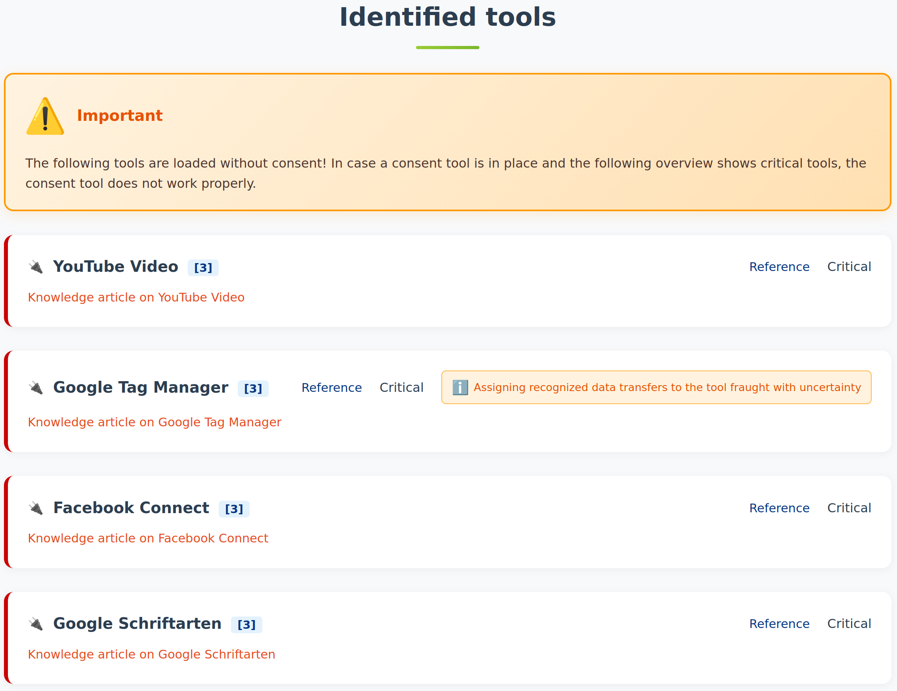Open the Google Tag Manager Reference link

[332, 388]
